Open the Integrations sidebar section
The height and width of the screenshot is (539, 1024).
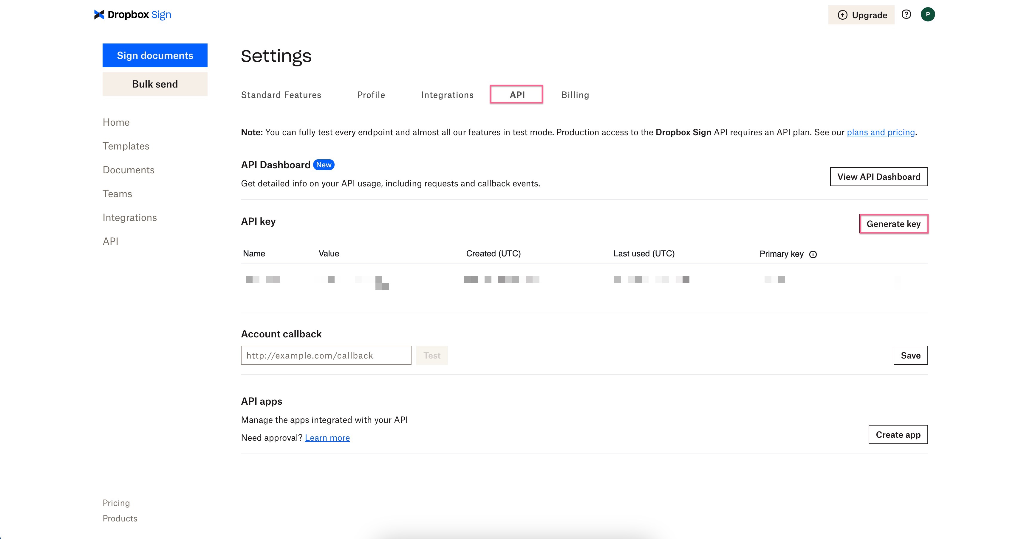[x=130, y=217]
